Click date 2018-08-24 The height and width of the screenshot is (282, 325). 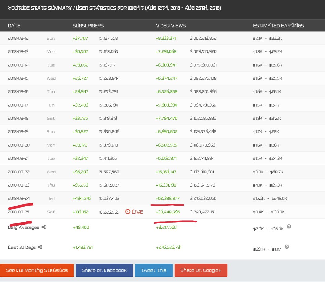click(19, 198)
